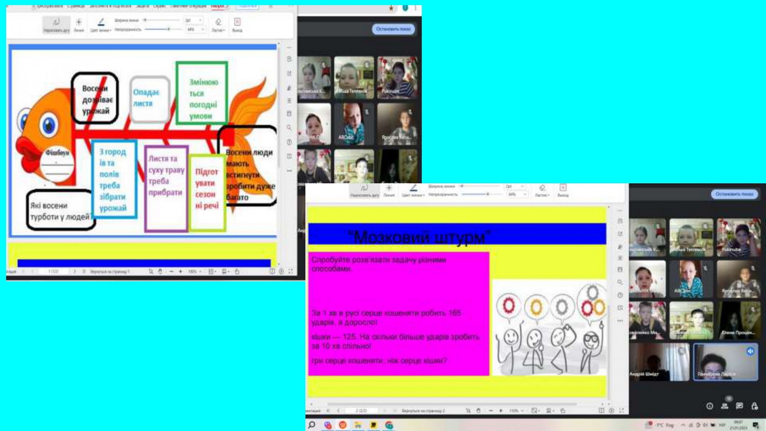
Task: Click the highlighted speaking participant's video tile
Action: tap(725, 362)
